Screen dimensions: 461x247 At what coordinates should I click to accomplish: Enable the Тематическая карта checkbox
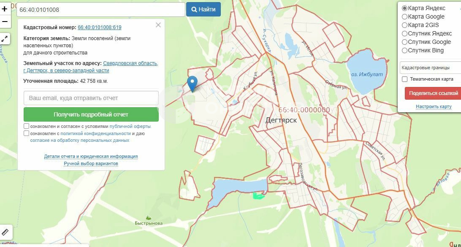404,79
